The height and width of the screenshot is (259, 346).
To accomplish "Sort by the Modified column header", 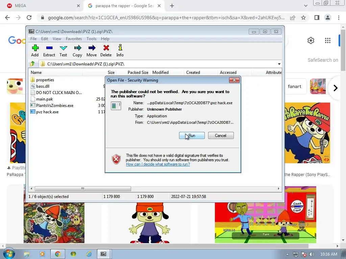I will pos(167,73).
